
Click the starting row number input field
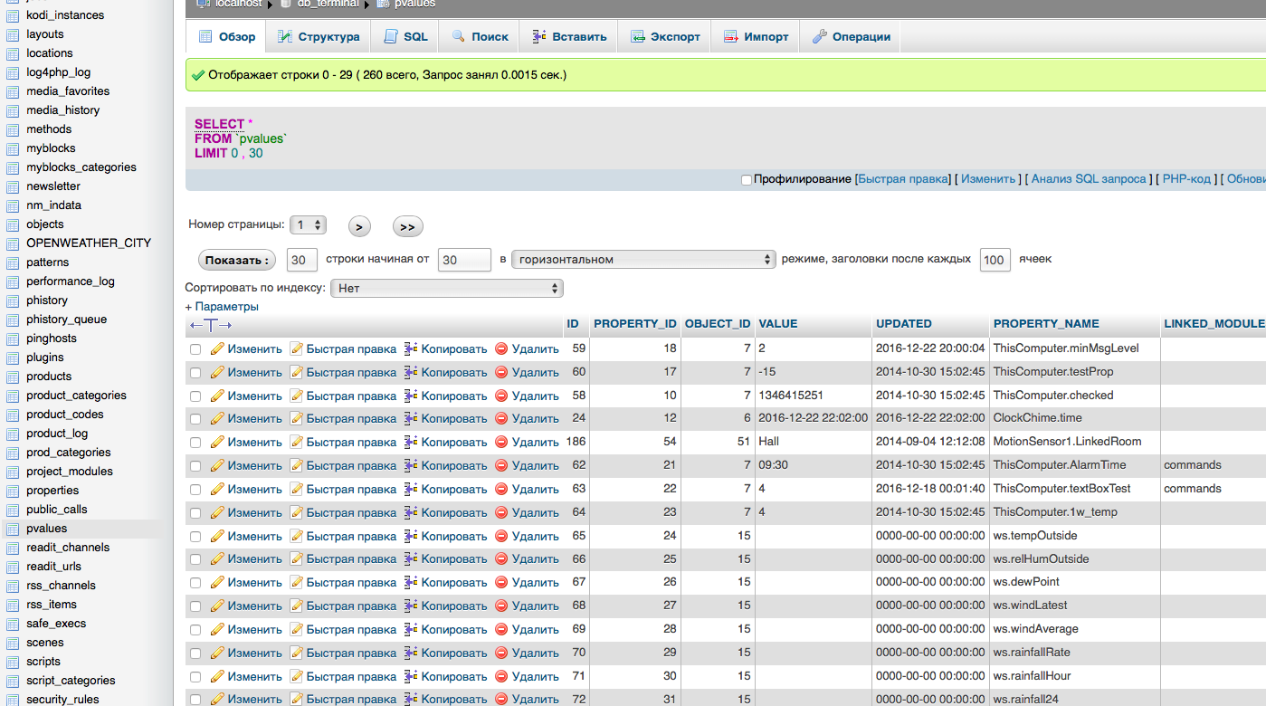point(463,260)
